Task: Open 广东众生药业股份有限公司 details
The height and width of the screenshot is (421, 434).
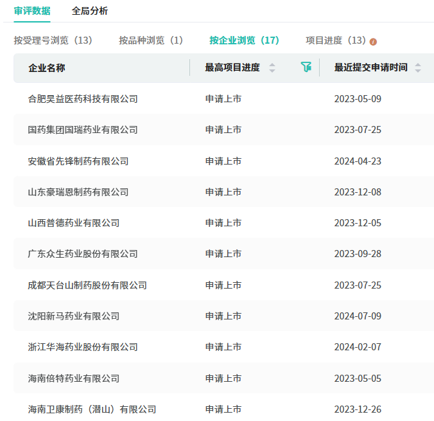Action: [83, 254]
